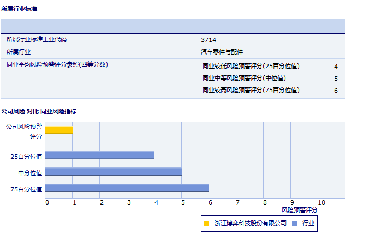375x240 pixels.
Task: Select the yellow 公司风险预警评分 bar
Action: pos(59,130)
